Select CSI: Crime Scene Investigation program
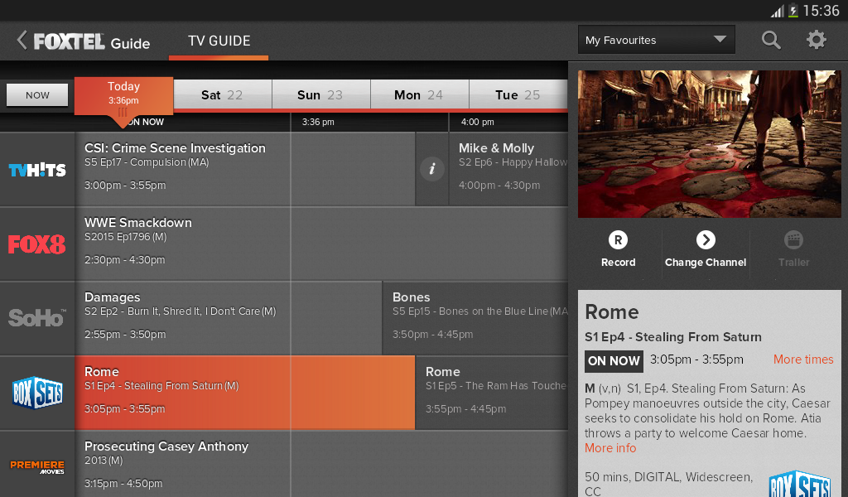The height and width of the screenshot is (497, 848). [x=245, y=169]
